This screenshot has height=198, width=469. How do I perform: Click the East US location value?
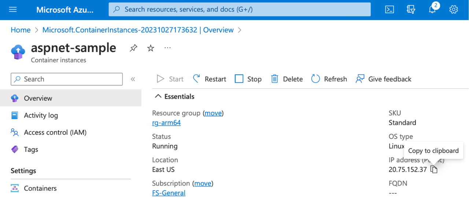(163, 169)
